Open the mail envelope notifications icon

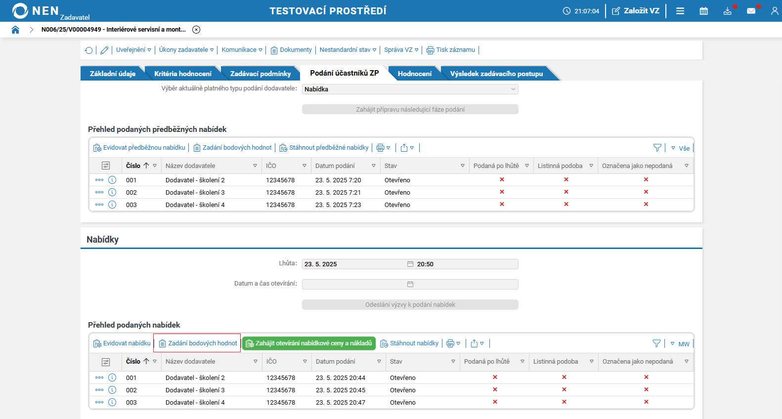tap(751, 11)
